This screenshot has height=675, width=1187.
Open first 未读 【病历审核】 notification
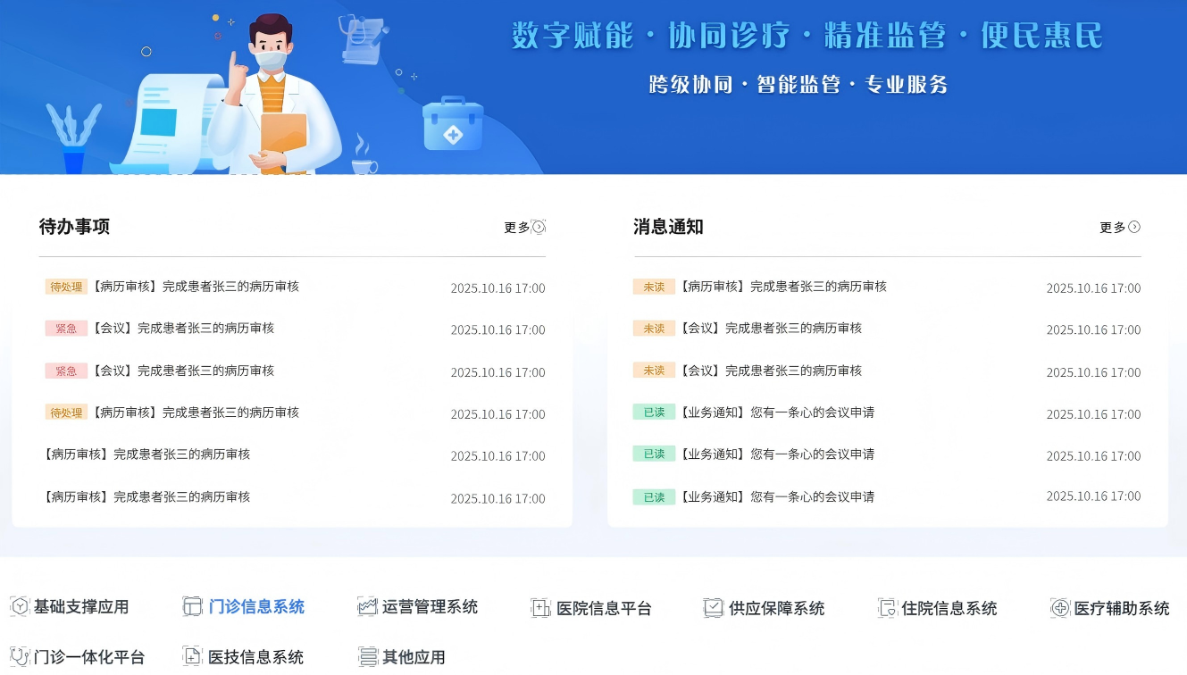pos(783,287)
